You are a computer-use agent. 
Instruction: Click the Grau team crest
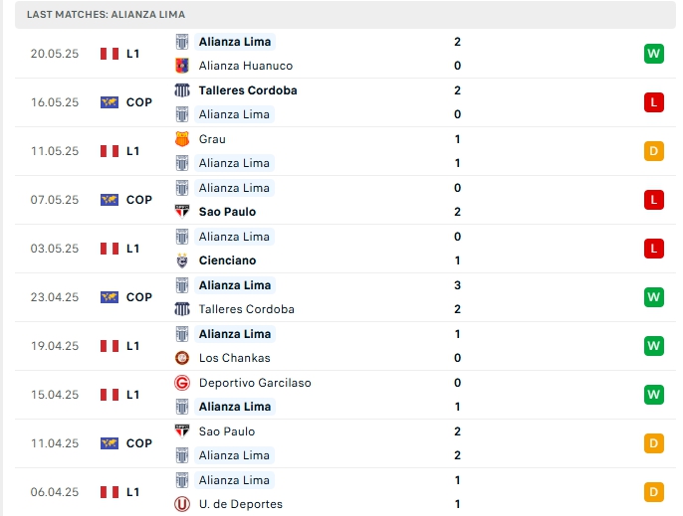(182, 139)
